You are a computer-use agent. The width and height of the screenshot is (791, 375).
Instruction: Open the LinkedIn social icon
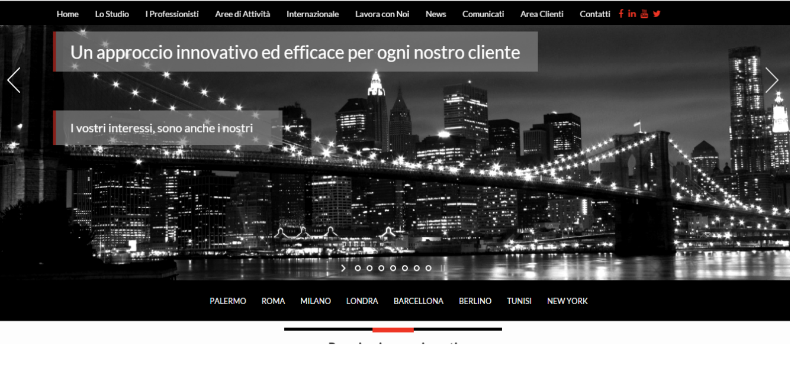pyautogui.click(x=632, y=14)
